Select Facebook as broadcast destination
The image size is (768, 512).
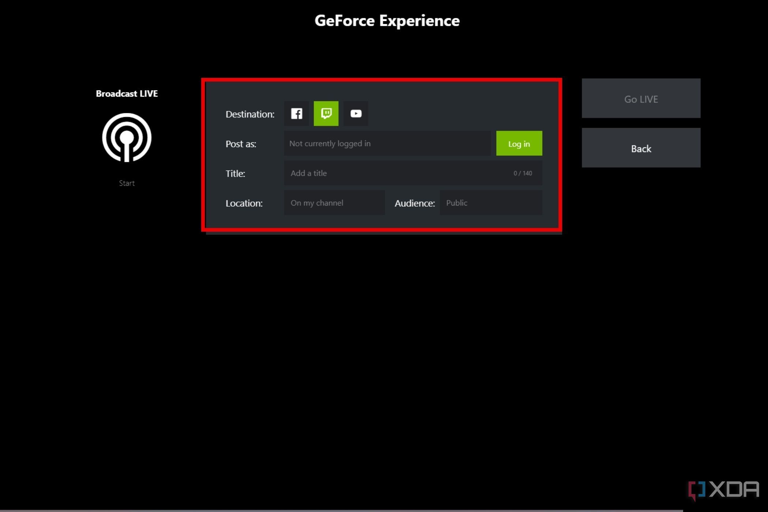[296, 113]
